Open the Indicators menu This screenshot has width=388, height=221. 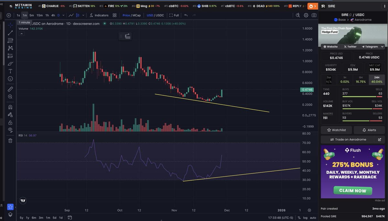(x=99, y=15)
